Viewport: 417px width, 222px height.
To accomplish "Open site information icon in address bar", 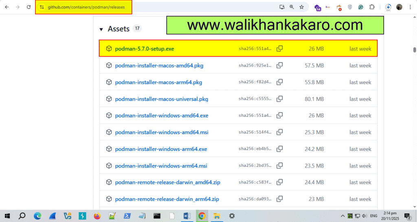I will point(42,7).
